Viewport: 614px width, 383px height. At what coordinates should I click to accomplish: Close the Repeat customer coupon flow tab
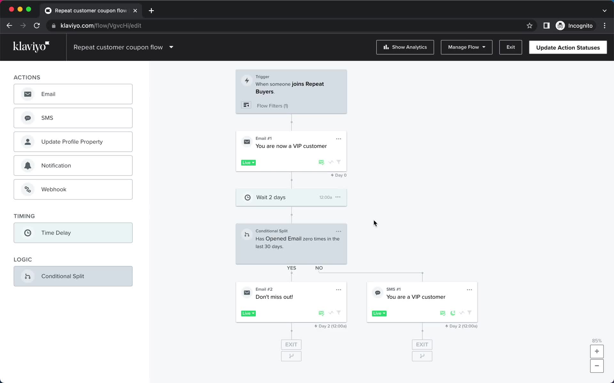click(x=135, y=11)
